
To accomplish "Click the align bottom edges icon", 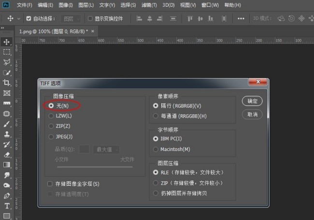I will coord(211,19).
